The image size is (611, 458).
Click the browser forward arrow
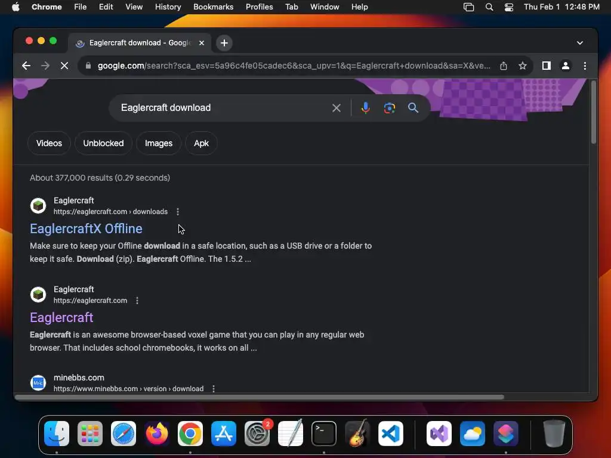[45, 66]
